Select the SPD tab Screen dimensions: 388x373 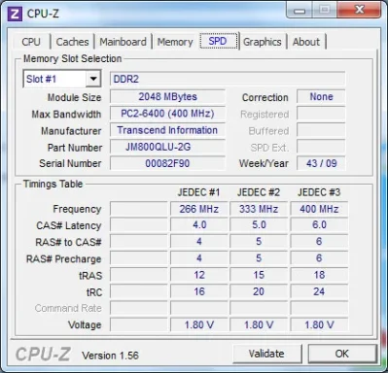pyautogui.click(x=219, y=41)
